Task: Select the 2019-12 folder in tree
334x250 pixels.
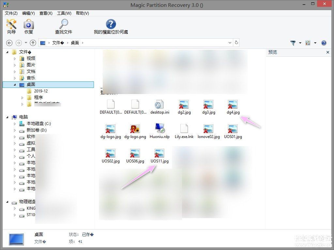Action: pos(41,91)
